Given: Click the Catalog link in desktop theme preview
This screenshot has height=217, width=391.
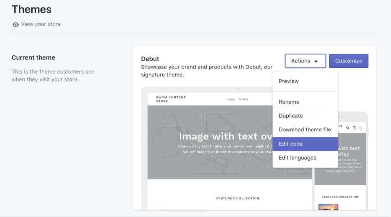Looking at the screenshot, I should pos(243,99).
